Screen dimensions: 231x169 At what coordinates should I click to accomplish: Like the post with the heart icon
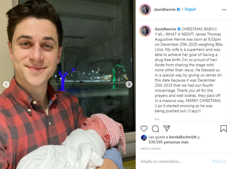[x=144, y=129]
